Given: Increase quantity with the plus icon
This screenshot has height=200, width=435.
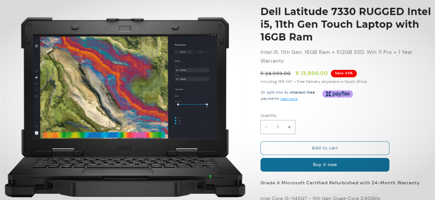Looking at the screenshot, I should pyautogui.click(x=289, y=127).
